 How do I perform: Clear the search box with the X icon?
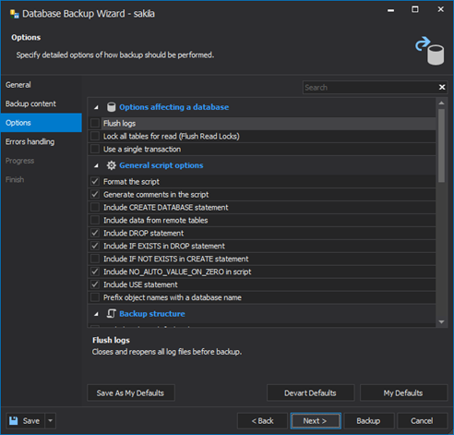tap(442, 88)
